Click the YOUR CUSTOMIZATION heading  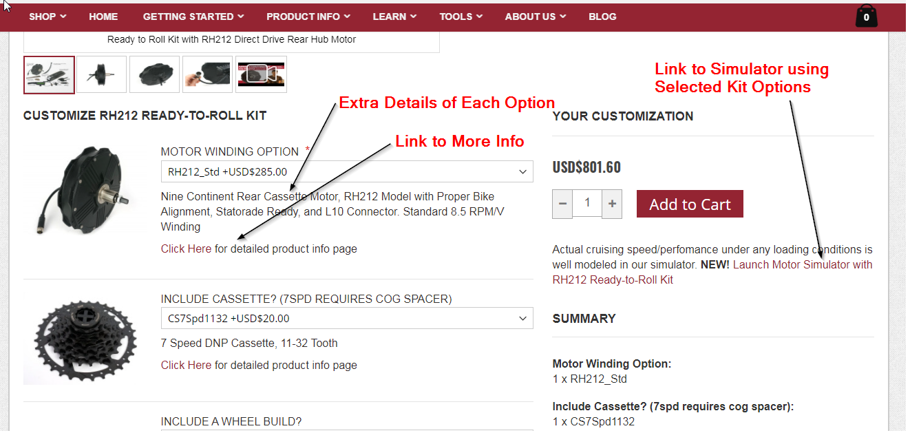(623, 116)
